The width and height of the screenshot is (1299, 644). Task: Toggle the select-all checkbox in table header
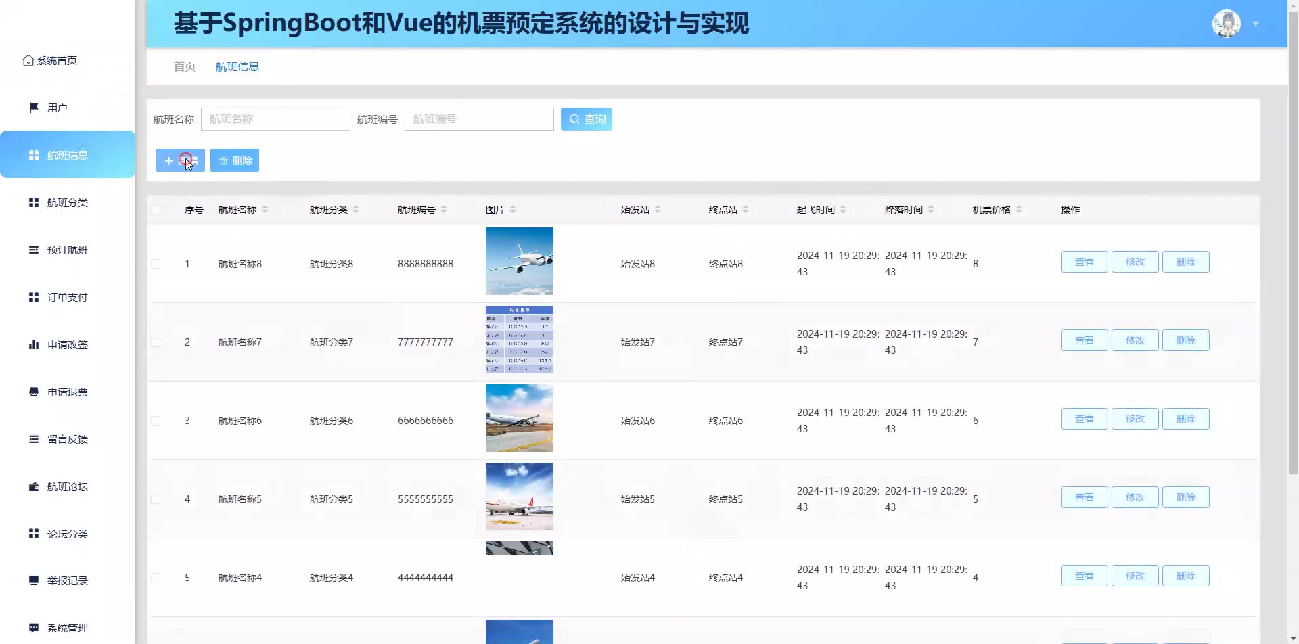[156, 210]
